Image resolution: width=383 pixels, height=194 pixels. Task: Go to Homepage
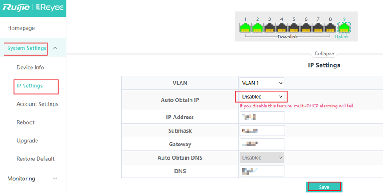(21, 28)
